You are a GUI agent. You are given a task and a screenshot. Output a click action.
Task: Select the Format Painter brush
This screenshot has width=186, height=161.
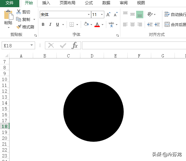pyautogui.click(x=25, y=27)
